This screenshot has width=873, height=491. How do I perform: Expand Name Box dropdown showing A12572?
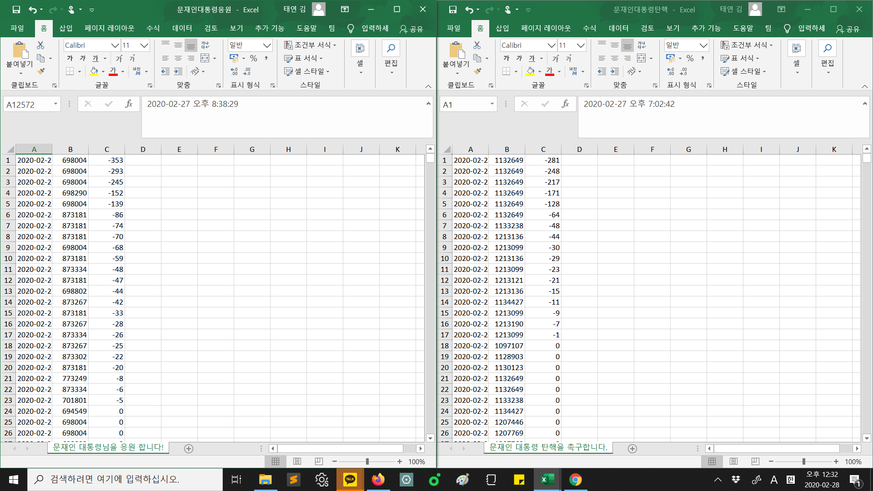click(55, 104)
